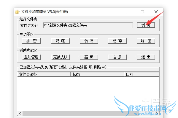Minimize the 文件夹加密精灵 window
This screenshot has height=118, width=178.
(x=129, y=12)
